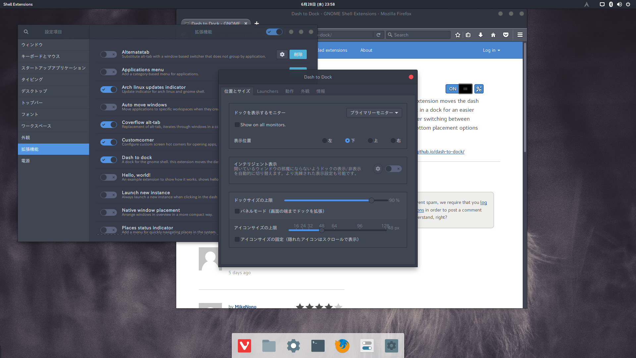Open Shell Extensions app menu in top bar
The width and height of the screenshot is (636, 358).
pyautogui.click(x=18, y=4)
